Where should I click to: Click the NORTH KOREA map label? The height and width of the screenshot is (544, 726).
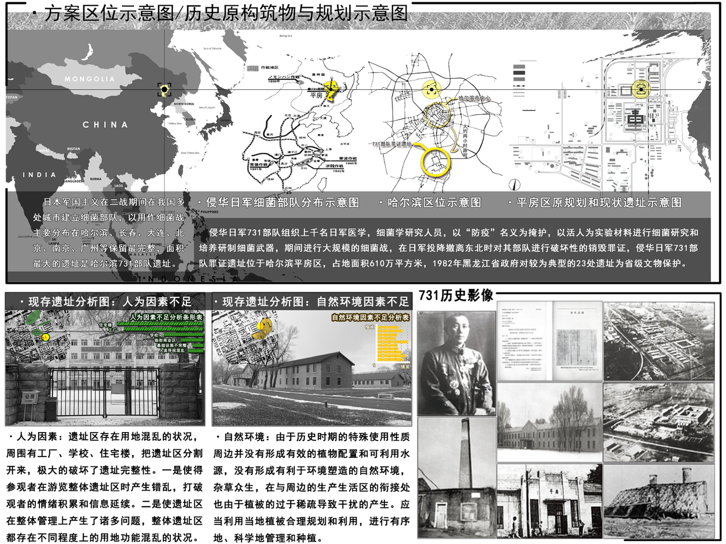click(184, 104)
